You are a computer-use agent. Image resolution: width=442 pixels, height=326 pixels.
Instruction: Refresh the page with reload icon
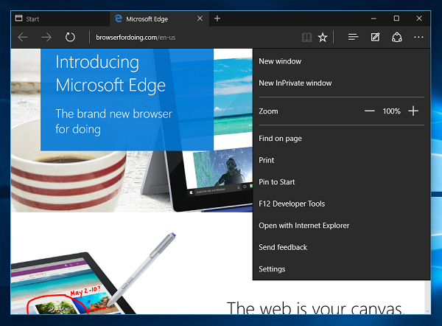coord(70,38)
